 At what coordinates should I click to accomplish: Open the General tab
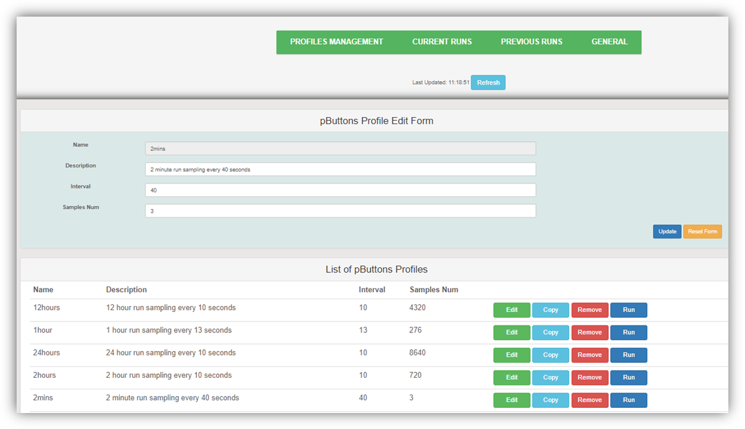pos(609,42)
